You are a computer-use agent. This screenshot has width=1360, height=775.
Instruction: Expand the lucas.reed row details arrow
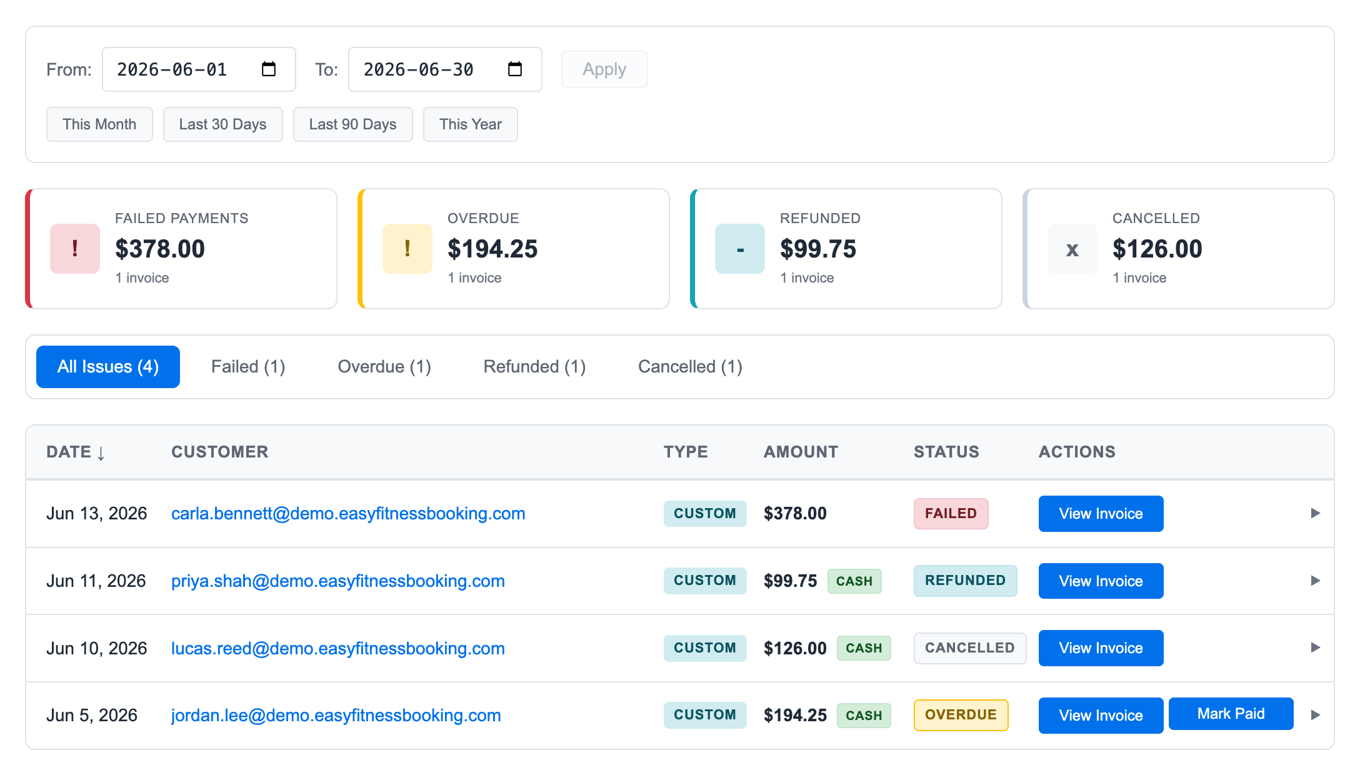coord(1315,647)
